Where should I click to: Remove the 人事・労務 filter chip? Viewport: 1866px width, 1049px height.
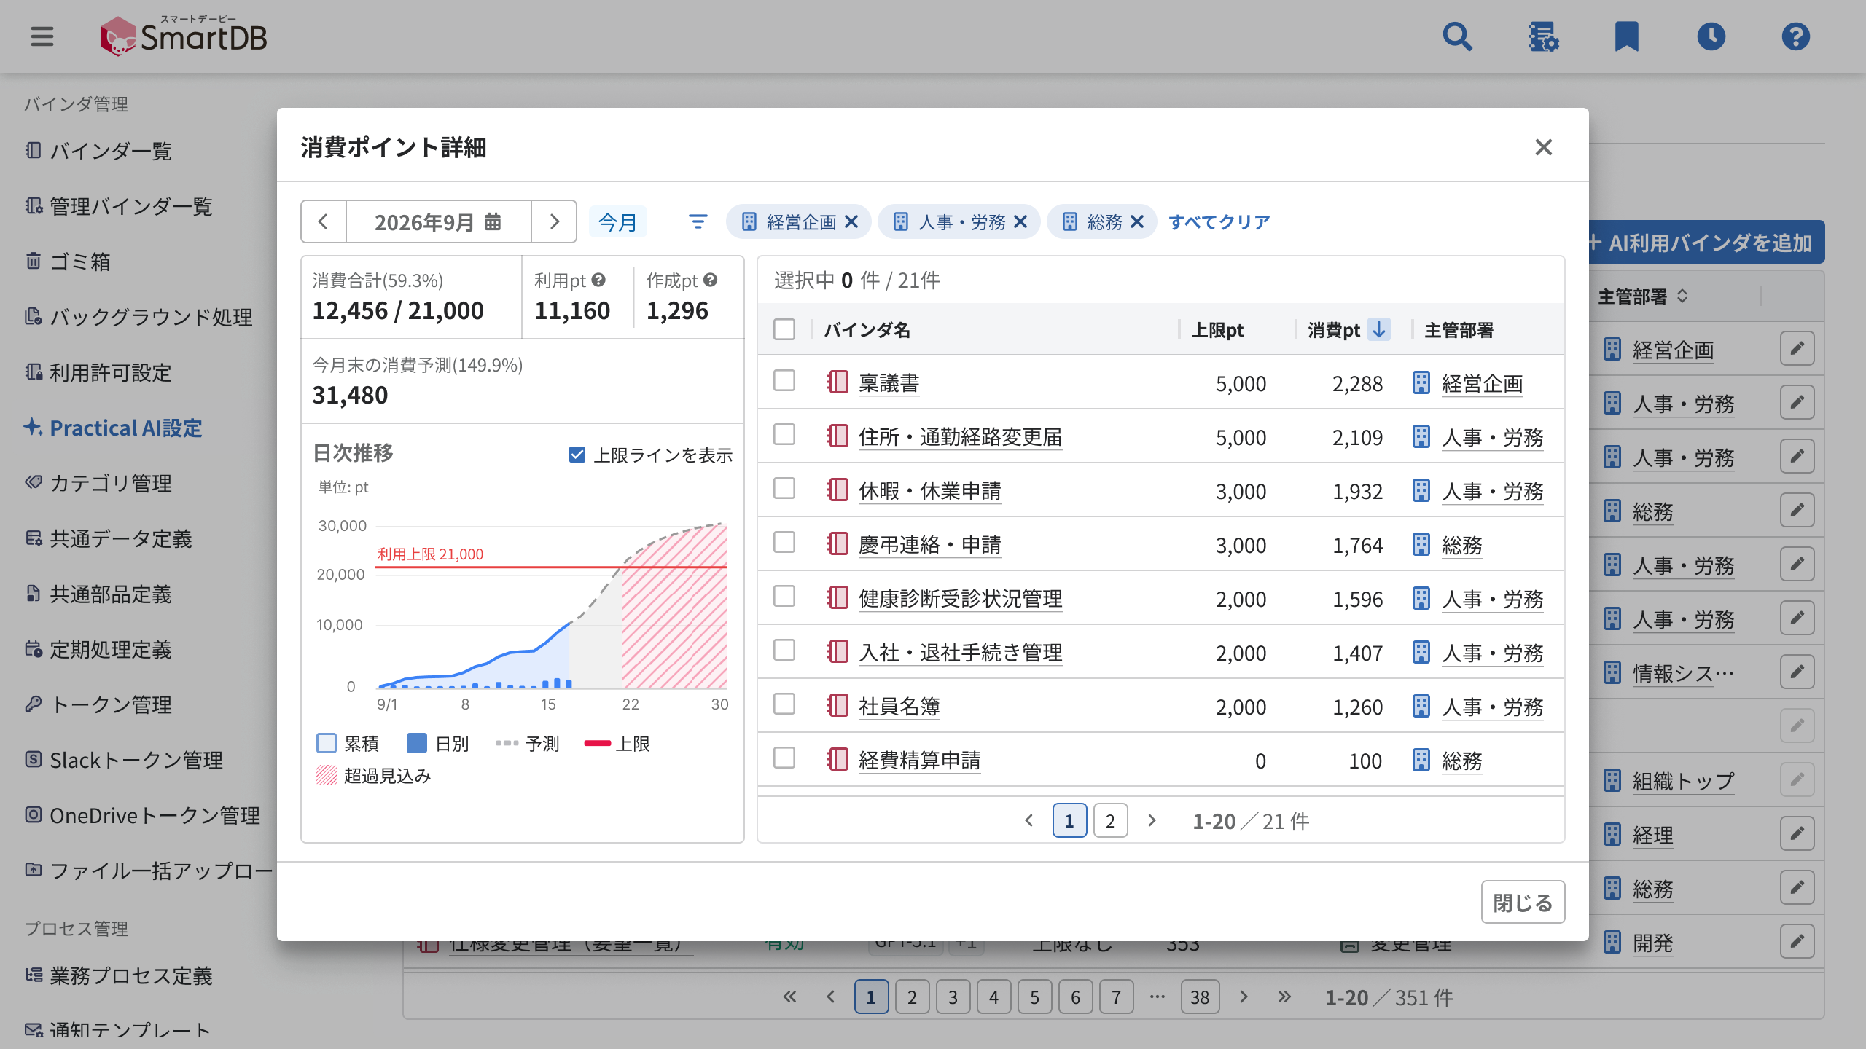pyautogui.click(x=1020, y=221)
